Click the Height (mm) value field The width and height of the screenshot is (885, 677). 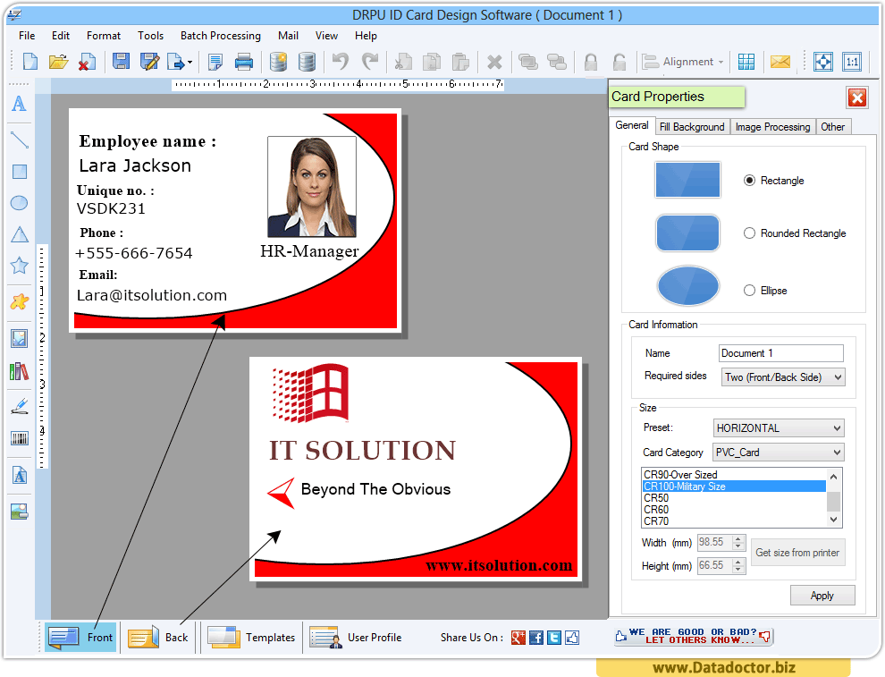(x=715, y=565)
